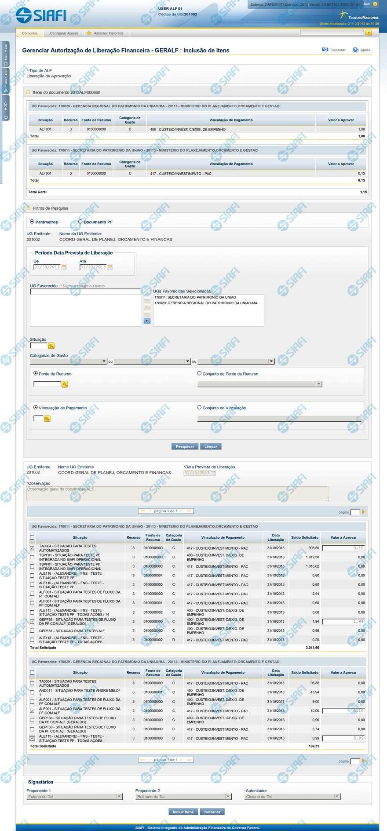The image size is (387, 831).
Task: Click the Pesquisar button
Action: 185,446
